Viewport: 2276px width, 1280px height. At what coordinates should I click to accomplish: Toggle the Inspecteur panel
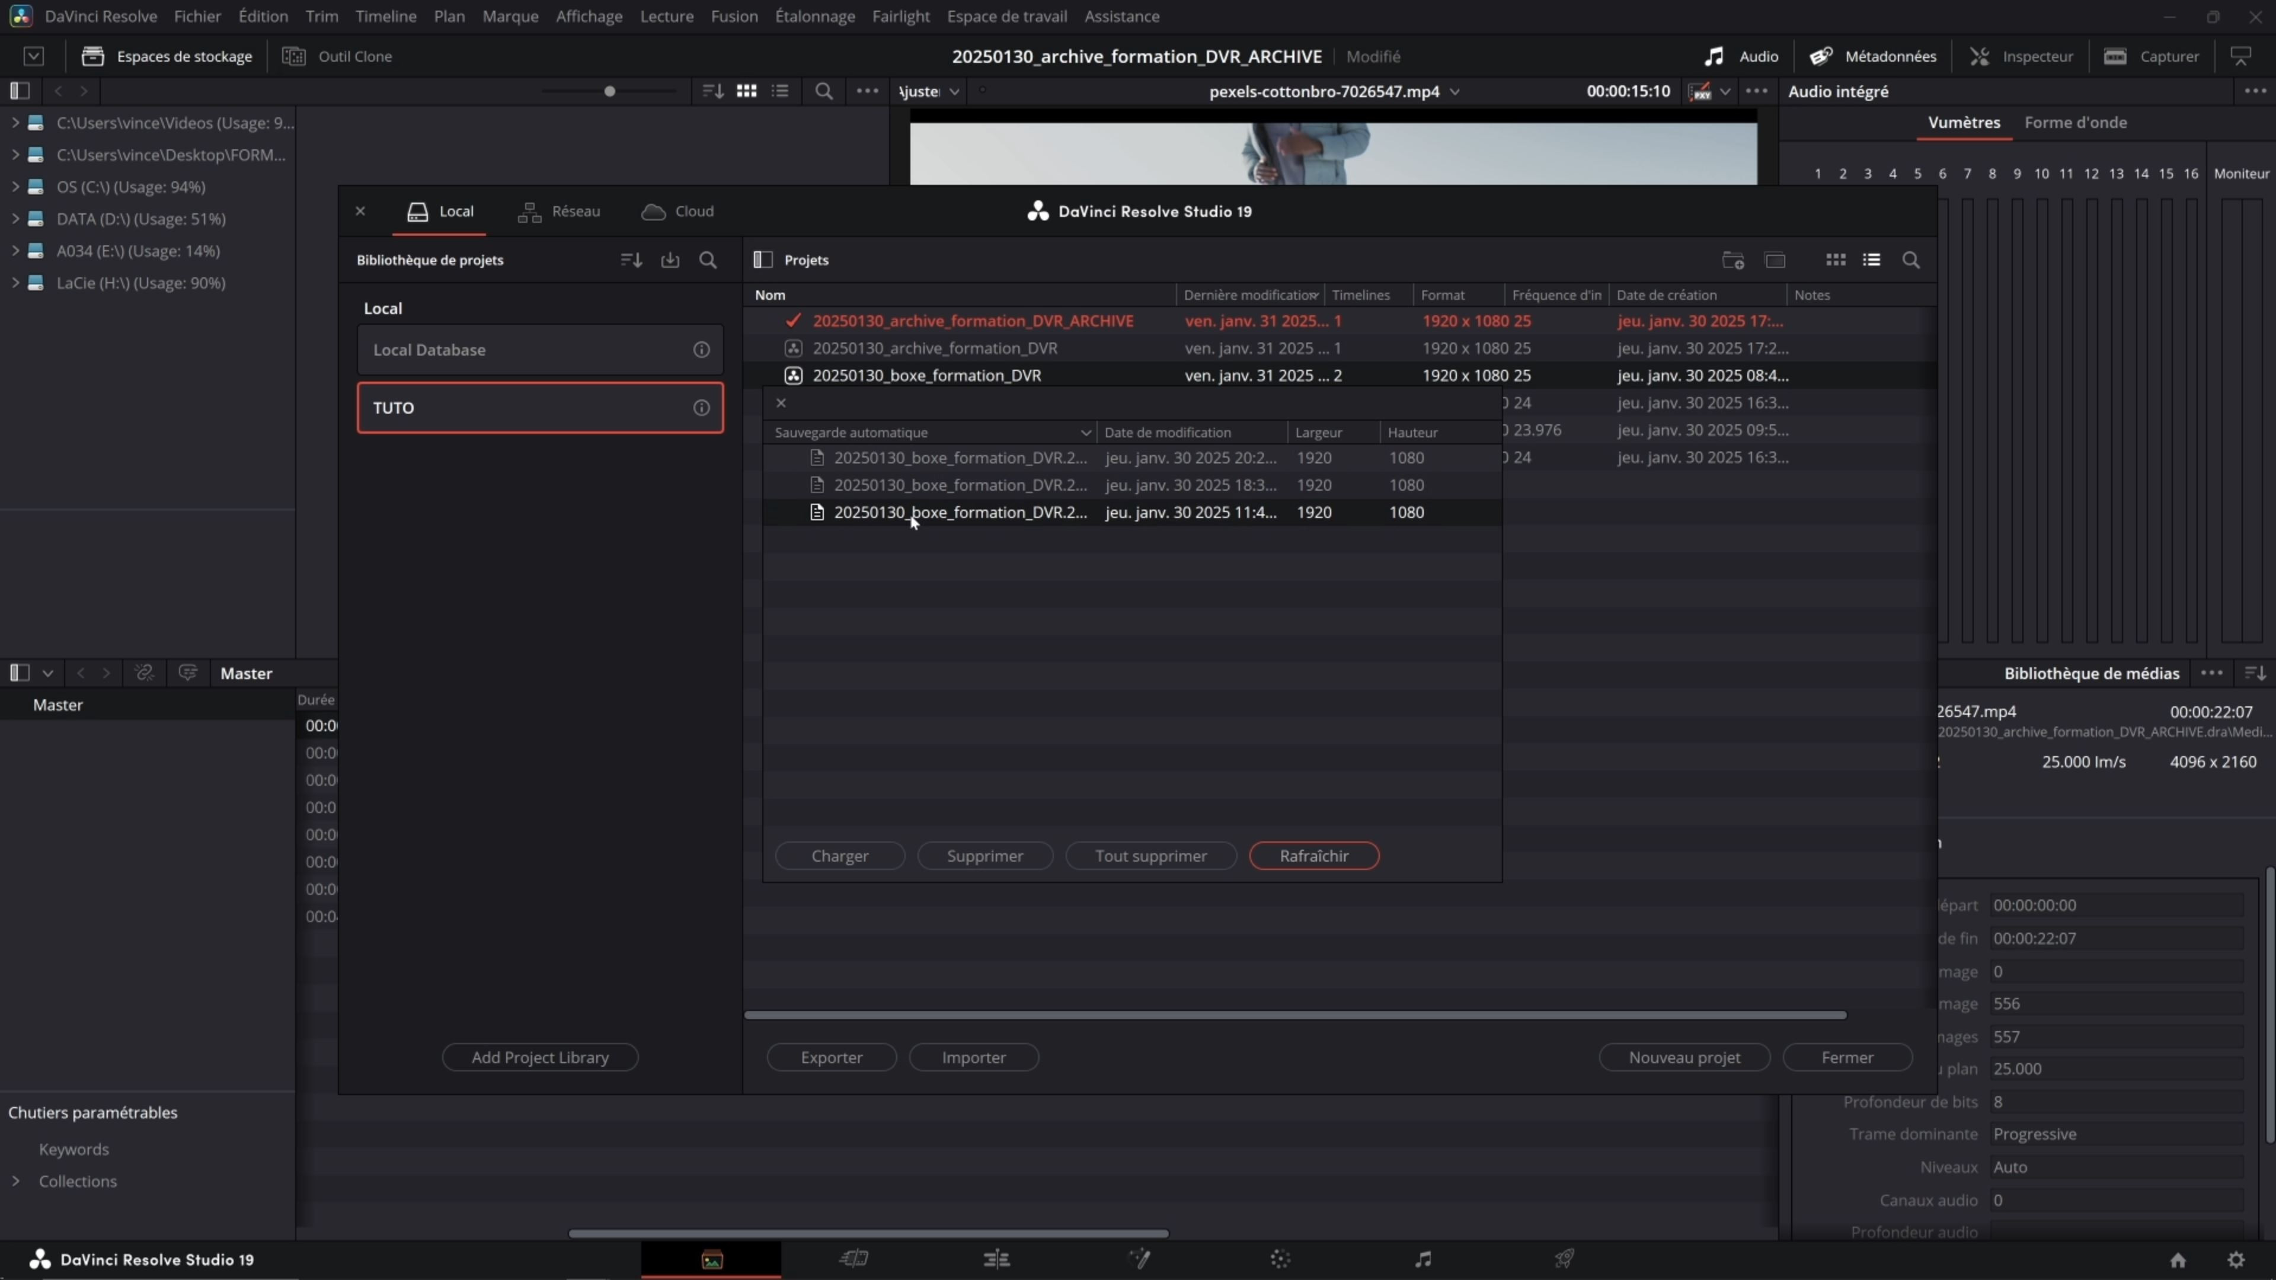click(x=2021, y=56)
